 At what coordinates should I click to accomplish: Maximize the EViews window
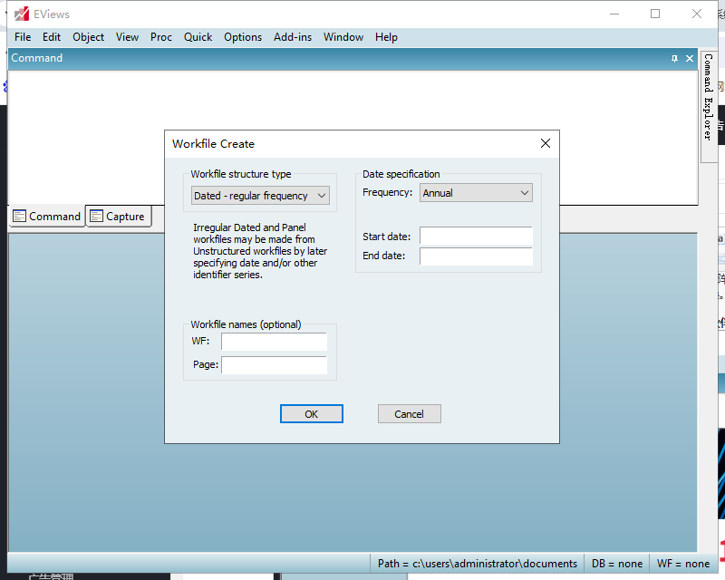coord(655,14)
